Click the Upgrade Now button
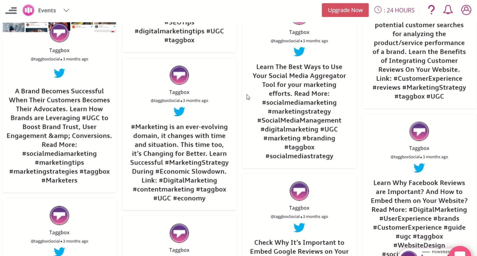Viewport: 477px width, 256px height. click(x=345, y=10)
